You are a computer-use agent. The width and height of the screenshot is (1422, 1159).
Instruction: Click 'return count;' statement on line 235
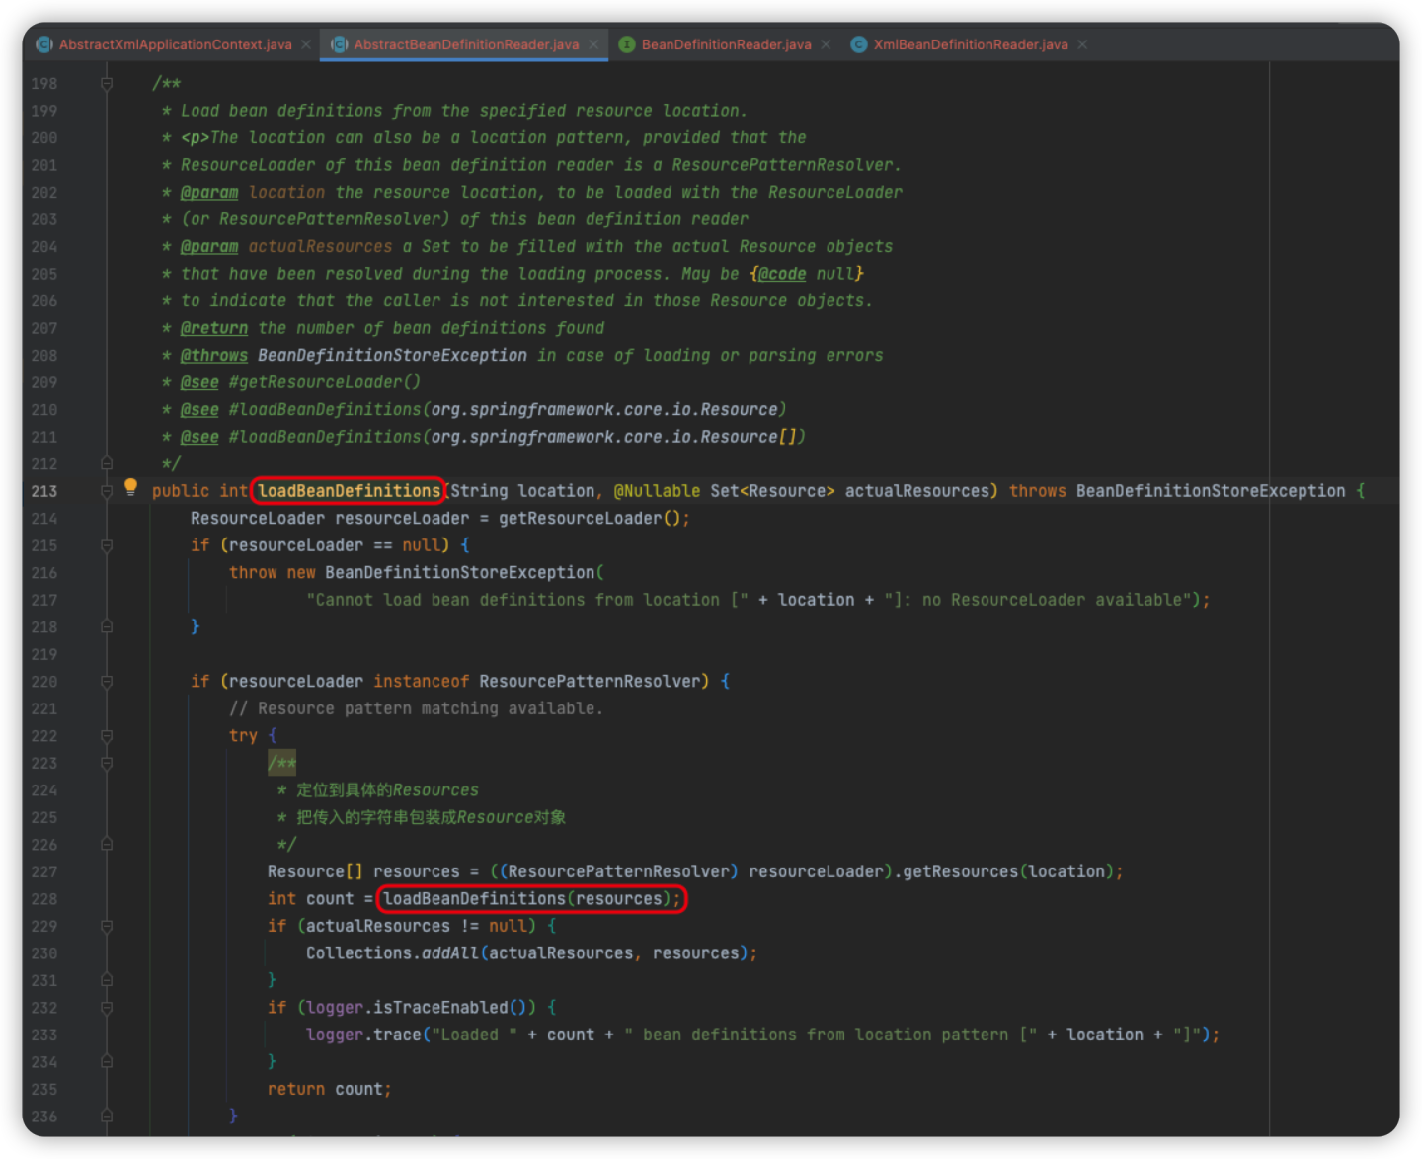(329, 1089)
